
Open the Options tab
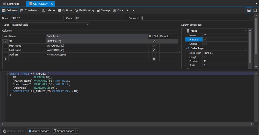[x=65, y=10]
